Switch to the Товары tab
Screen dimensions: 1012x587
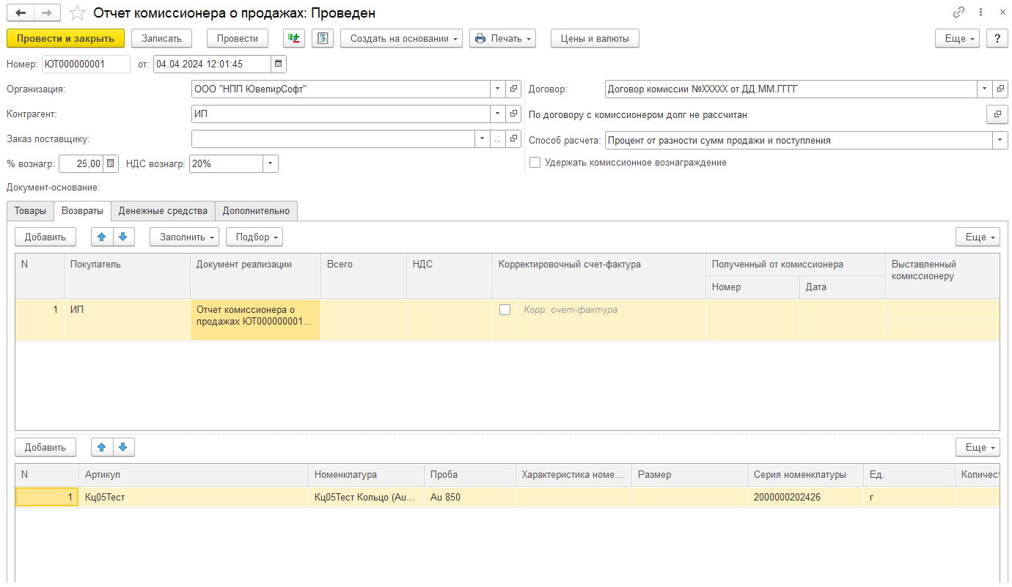tap(30, 211)
